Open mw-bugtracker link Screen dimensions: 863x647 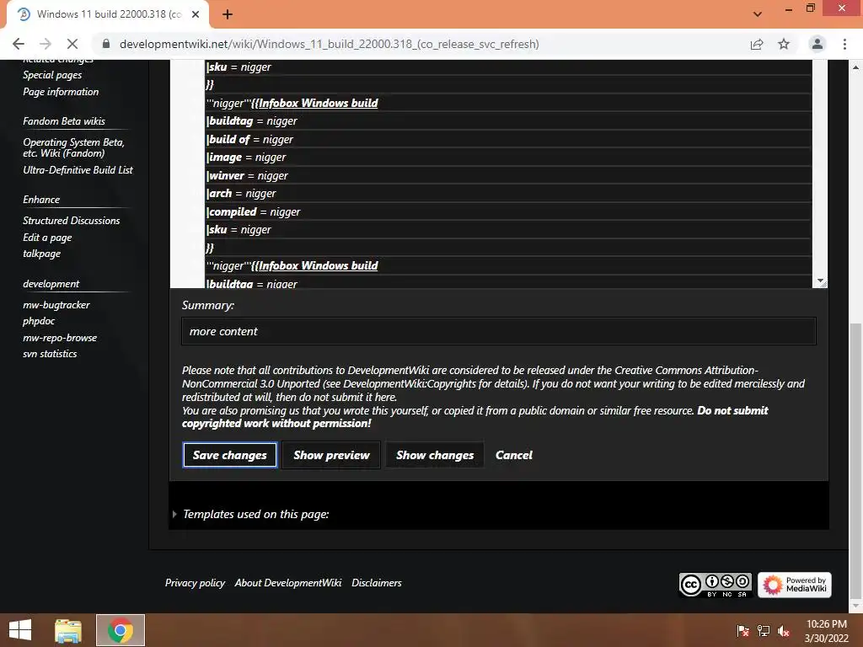pyautogui.click(x=56, y=305)
